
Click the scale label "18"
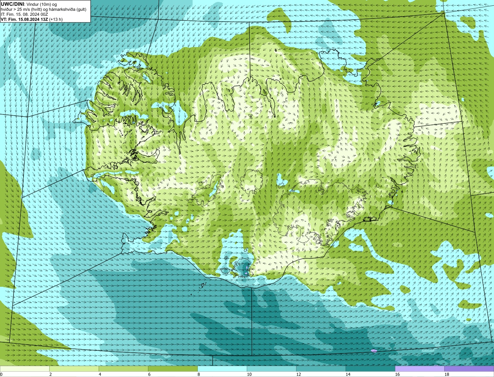click(x=447, y=374)
